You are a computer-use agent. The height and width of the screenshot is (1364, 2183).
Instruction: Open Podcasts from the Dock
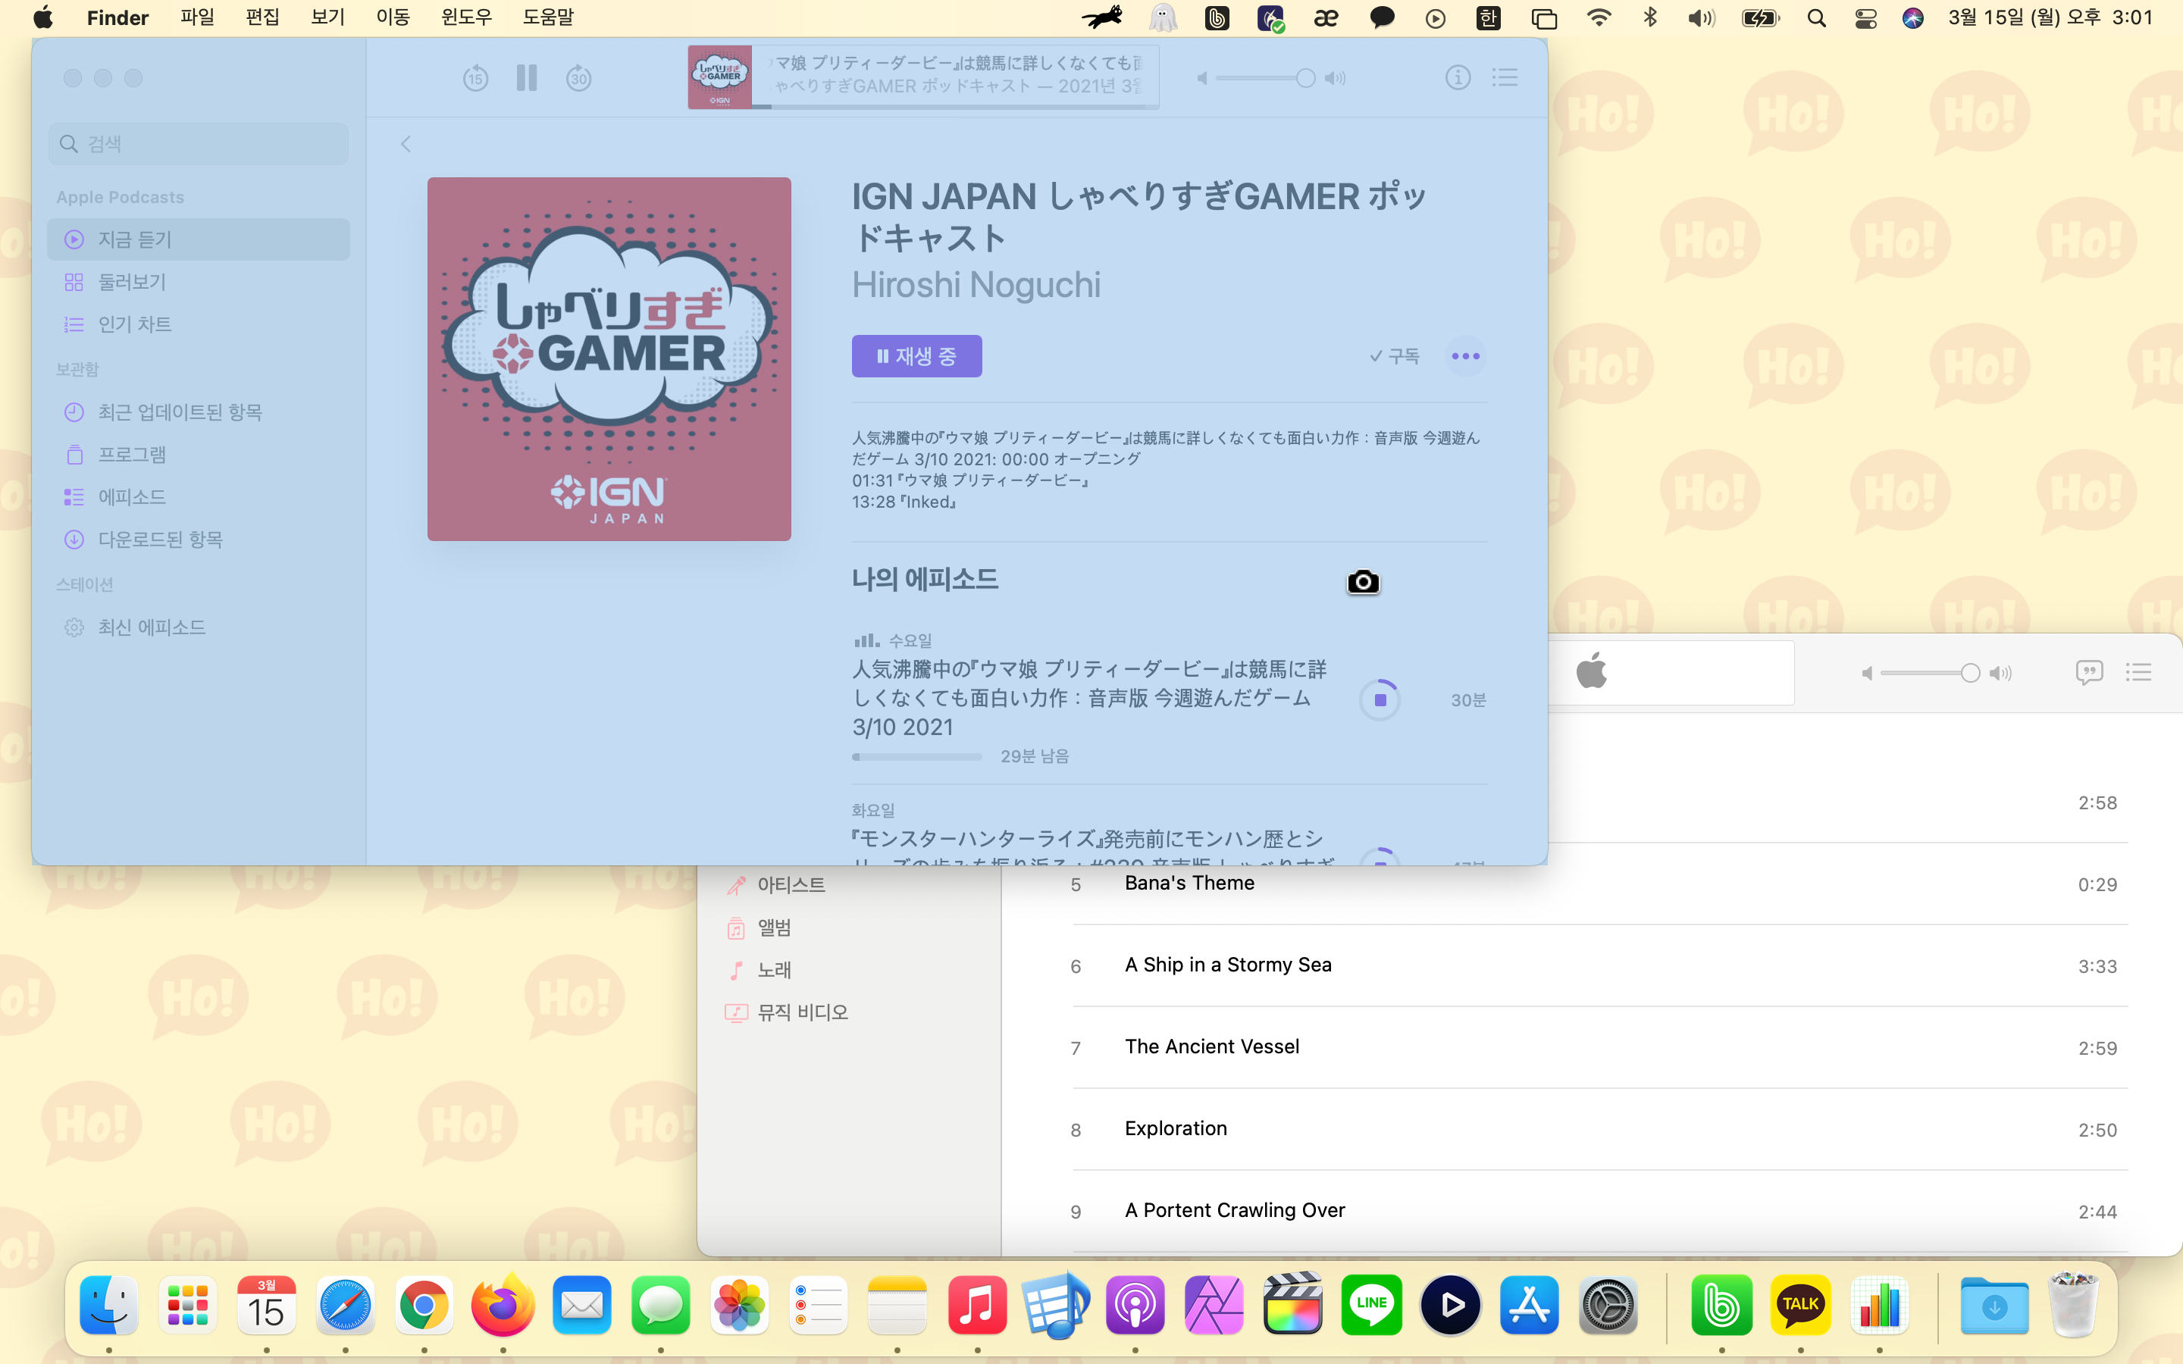[x=1135, y=1304]
